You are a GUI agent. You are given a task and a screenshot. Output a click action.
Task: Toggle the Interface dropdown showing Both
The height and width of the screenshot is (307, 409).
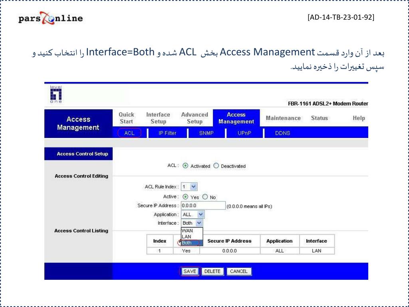click(x=192, y=223)
